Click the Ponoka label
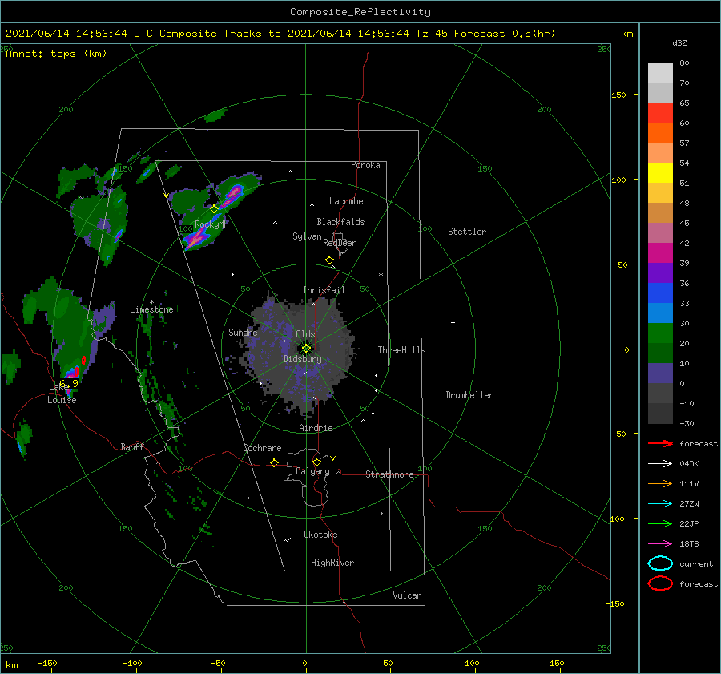Viewport: 721px width, 674px height. pyautogui.click(x=365, y=165)
